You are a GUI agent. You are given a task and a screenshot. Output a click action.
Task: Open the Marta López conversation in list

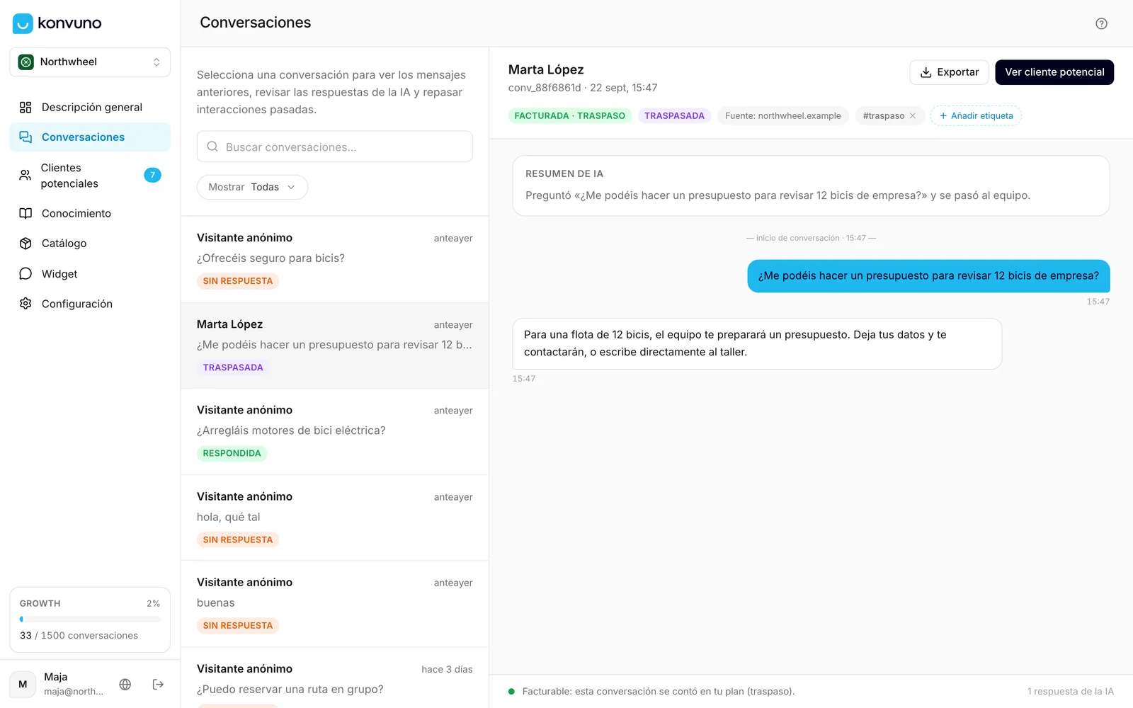335,346
